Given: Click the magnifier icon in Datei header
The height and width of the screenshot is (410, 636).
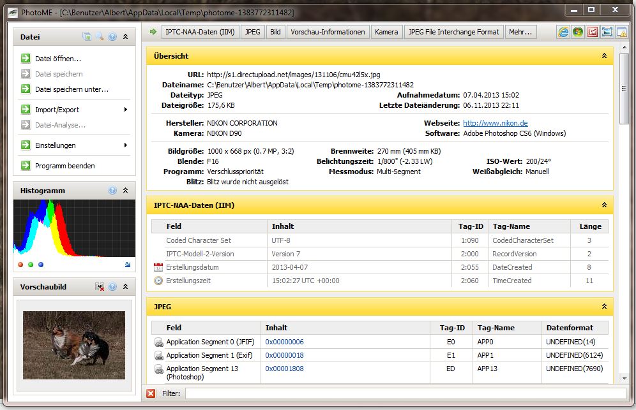Looking at the screenshot, I should [x=100, y=36].
